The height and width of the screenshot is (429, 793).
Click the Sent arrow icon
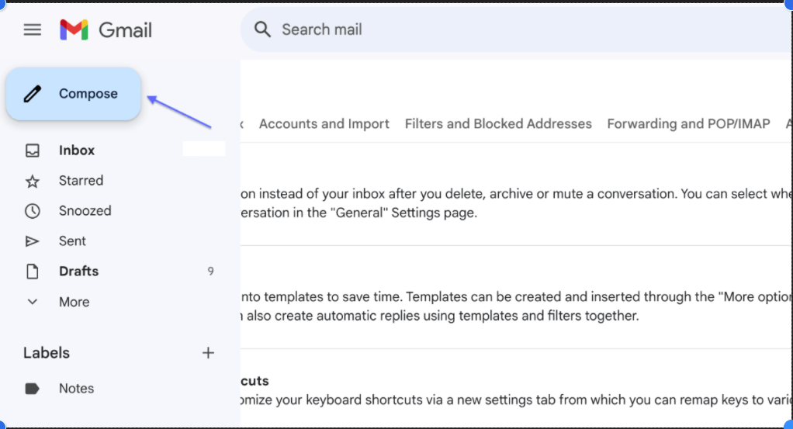tap(33, 241)
